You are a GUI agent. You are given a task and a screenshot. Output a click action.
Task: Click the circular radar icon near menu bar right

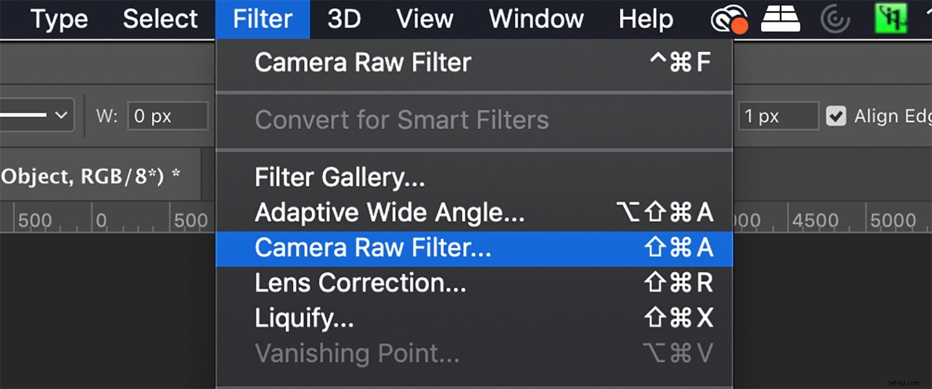[x=835, y=19]
